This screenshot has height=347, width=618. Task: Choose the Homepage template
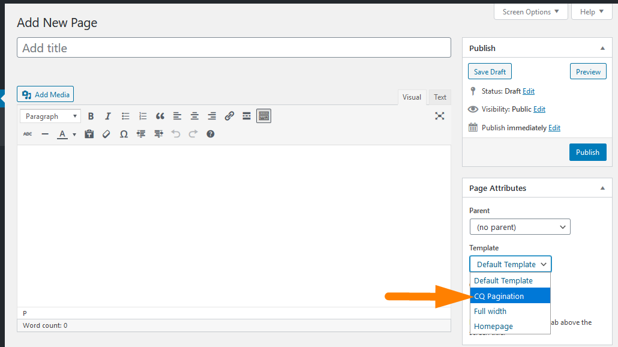(x=510, y=326)
